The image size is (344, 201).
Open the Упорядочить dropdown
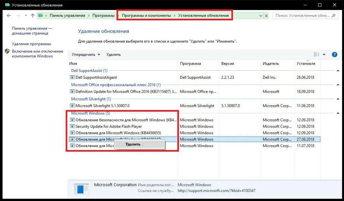click(86, 55)
